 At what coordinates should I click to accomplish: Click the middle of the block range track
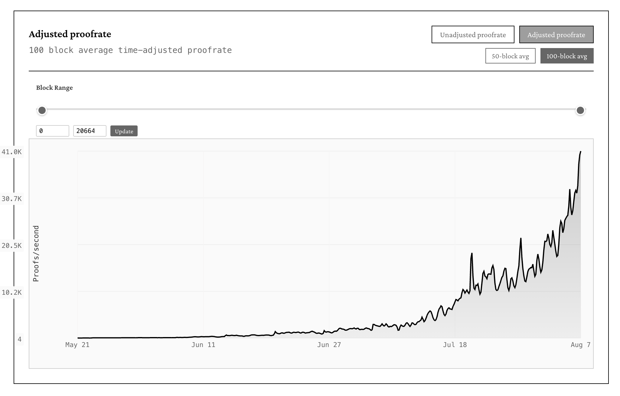pos(311,109)
